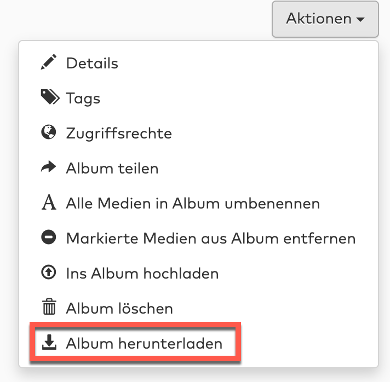Click the upload arrow circle icon
The image size is (390, 382).
point(49,273)
